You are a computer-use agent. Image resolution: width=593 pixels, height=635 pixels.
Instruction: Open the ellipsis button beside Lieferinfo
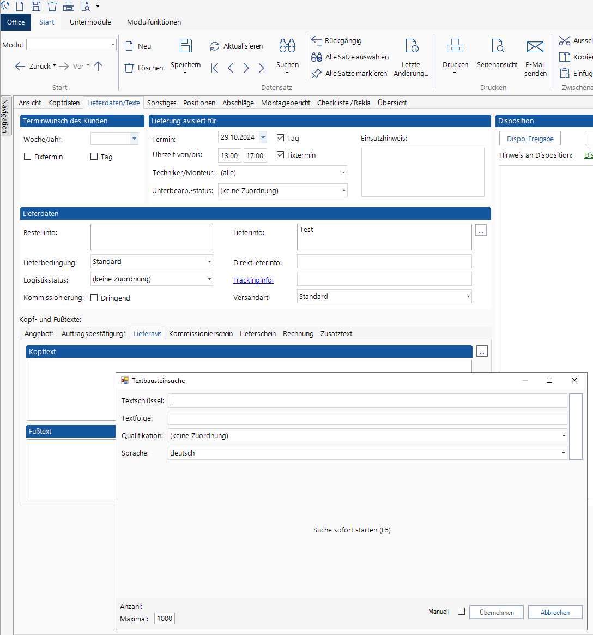click(481, 230)
